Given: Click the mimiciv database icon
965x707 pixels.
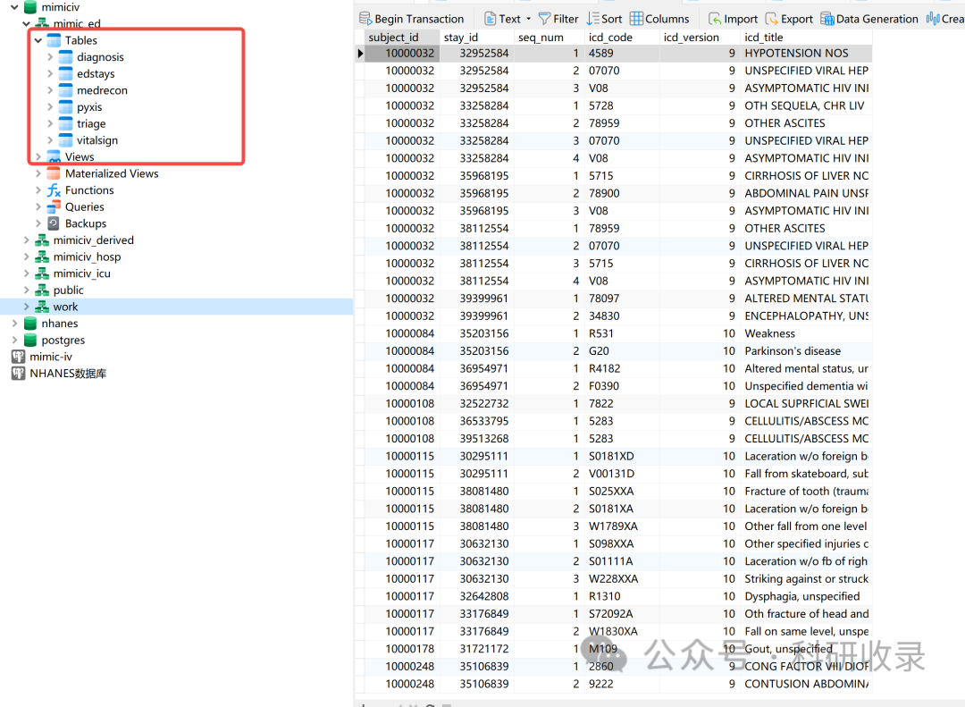Looking at the screenshot, I should click(29, 7).
